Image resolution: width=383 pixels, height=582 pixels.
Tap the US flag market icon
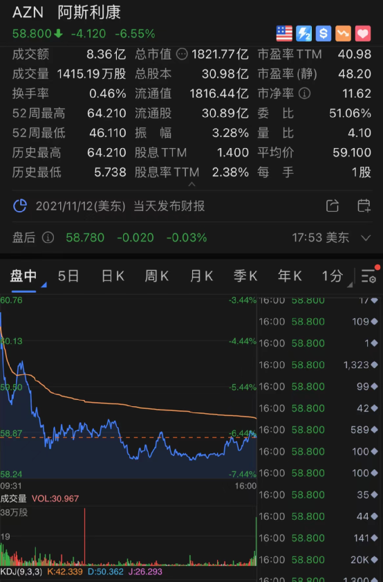[x=284, y=33]
